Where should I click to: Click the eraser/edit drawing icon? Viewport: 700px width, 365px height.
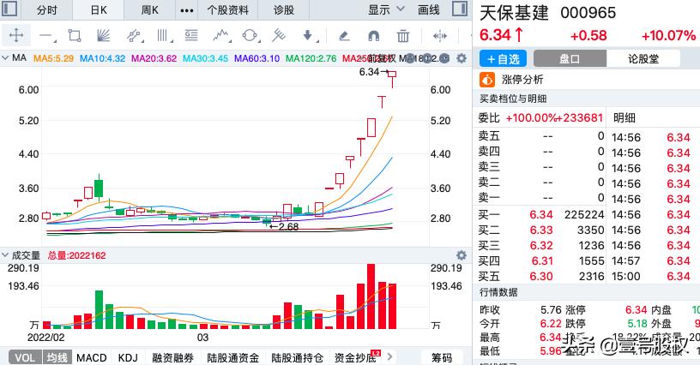tap(344, 36)
